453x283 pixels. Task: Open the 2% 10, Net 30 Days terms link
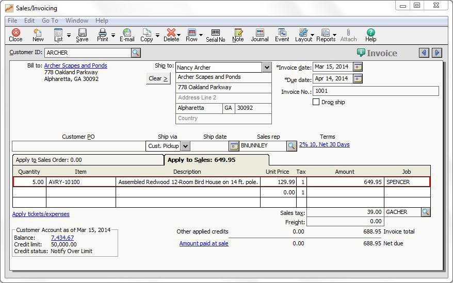coord(324,144)
